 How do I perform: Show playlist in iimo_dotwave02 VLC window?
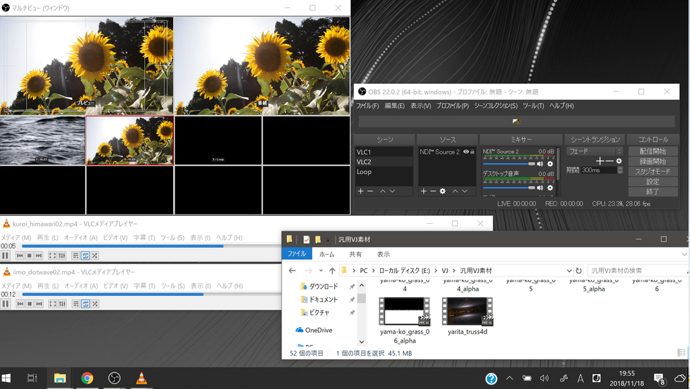[75, 303]
